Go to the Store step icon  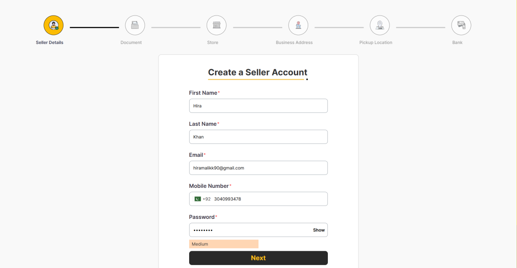(x=216, y=25)
